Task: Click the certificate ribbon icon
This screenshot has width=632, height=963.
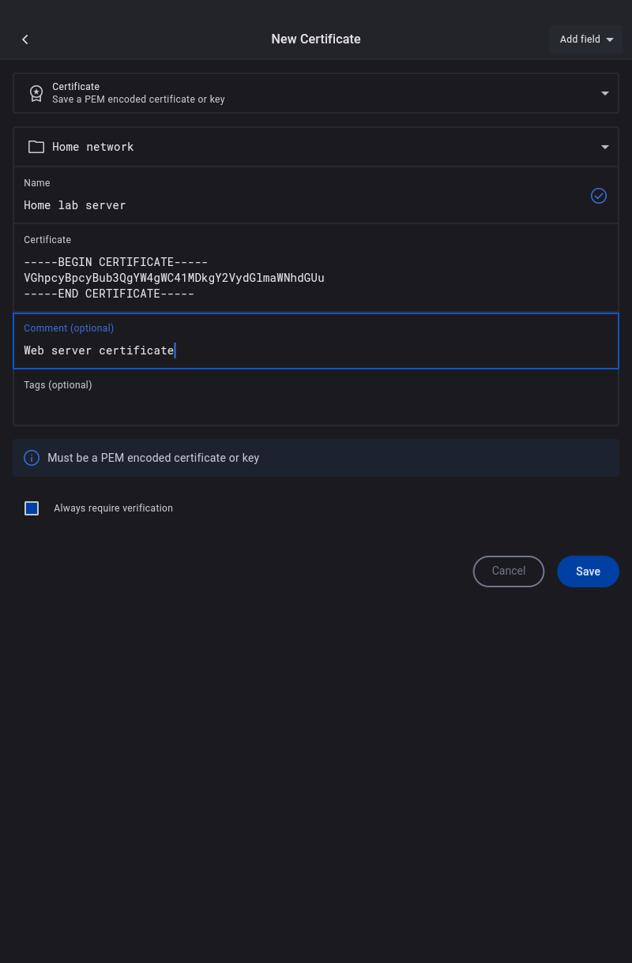Action: click(36, 93)
